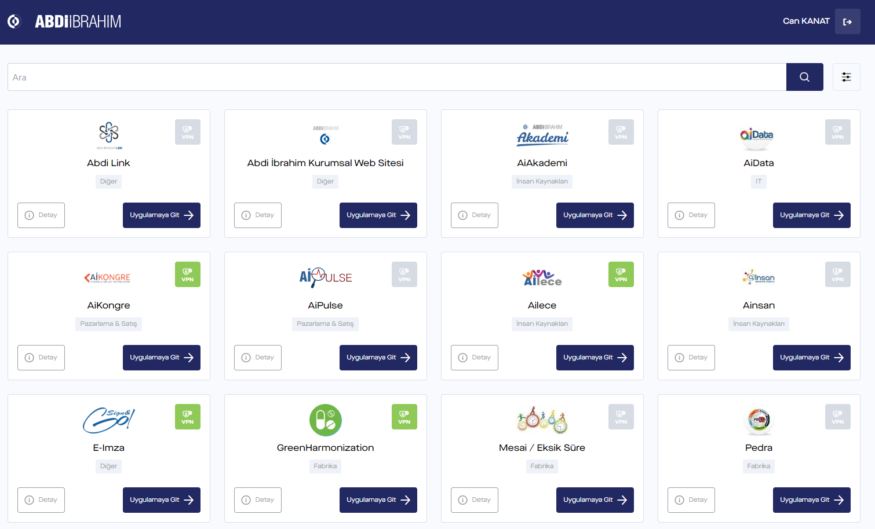Click the green VPN badge on AiKongre
Viewport: 875px width, 529px height.
click(187, 274)
